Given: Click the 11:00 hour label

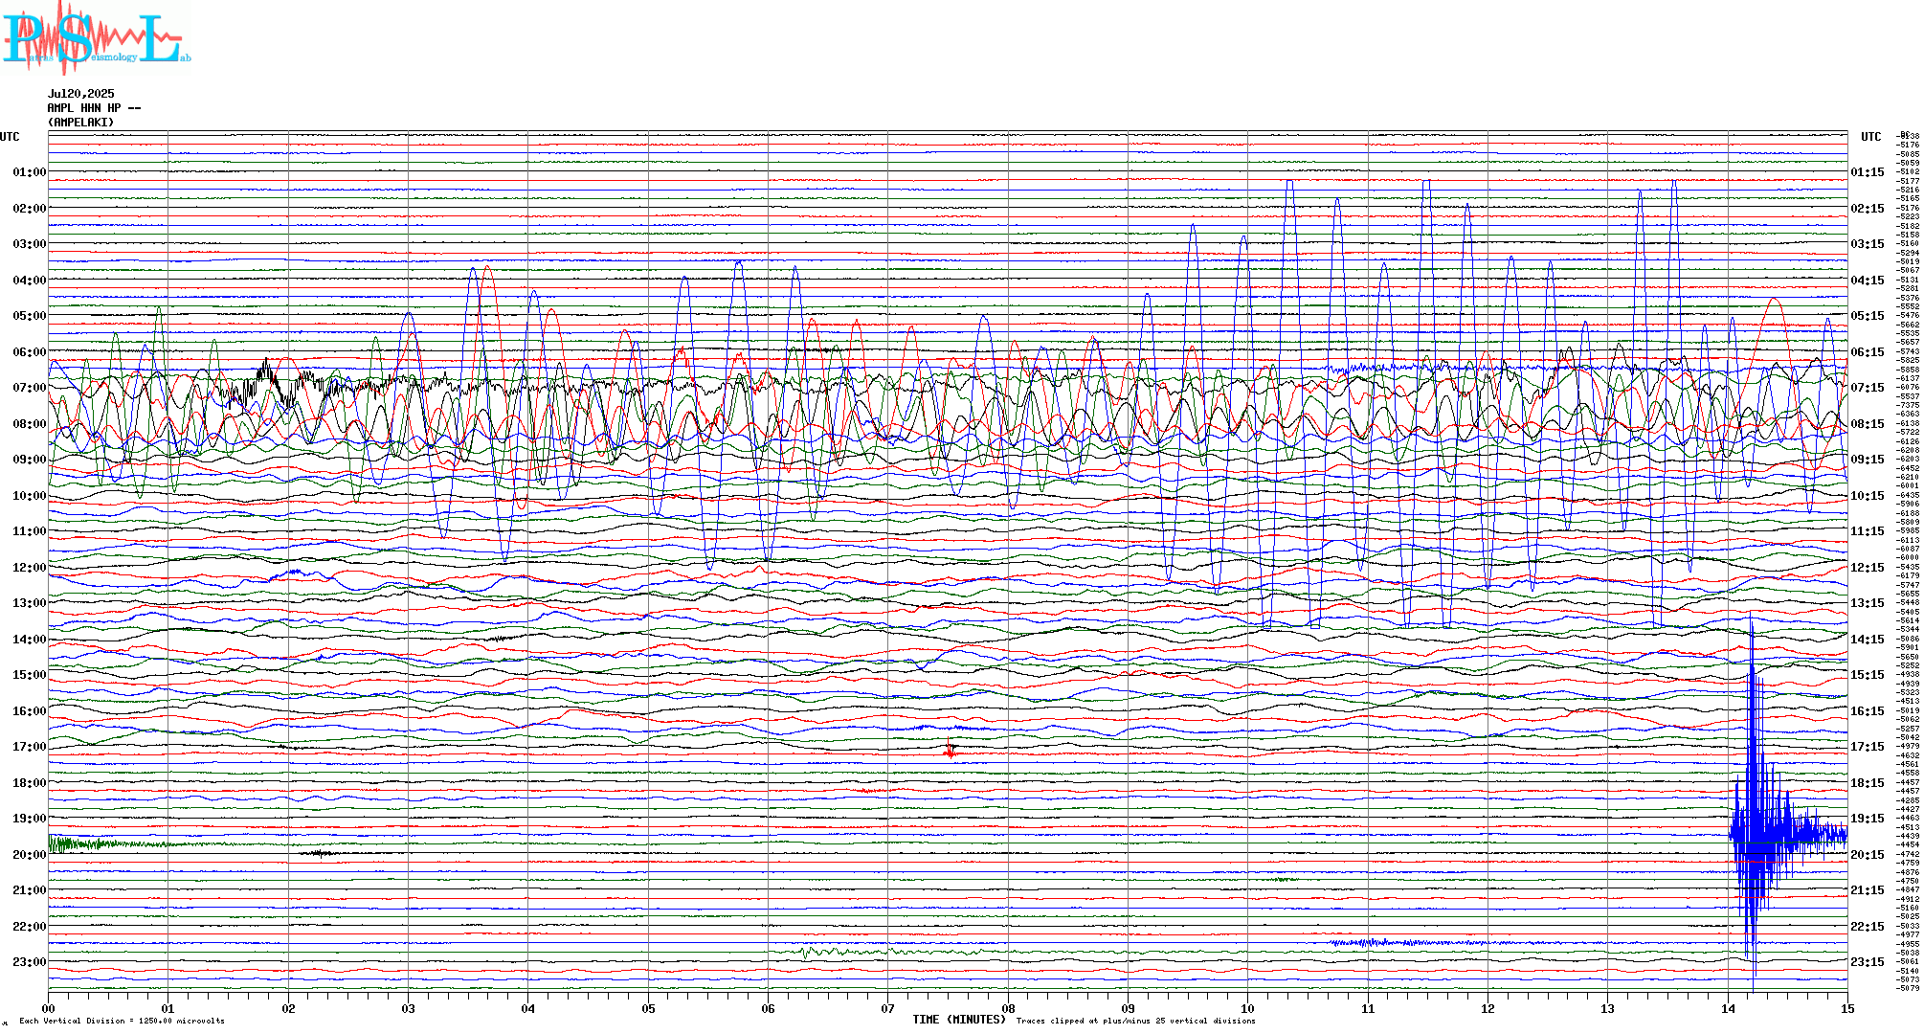Looking at the screenshot, I should pyautogui.click(x=30, y=531).
